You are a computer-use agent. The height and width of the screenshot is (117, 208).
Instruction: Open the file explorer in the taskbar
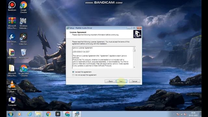(x=39, y=114)
